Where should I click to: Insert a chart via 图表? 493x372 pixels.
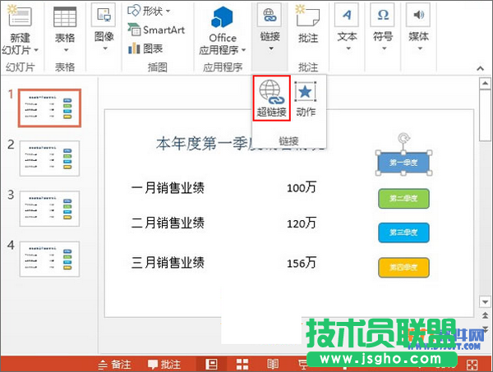click(145, 48)
